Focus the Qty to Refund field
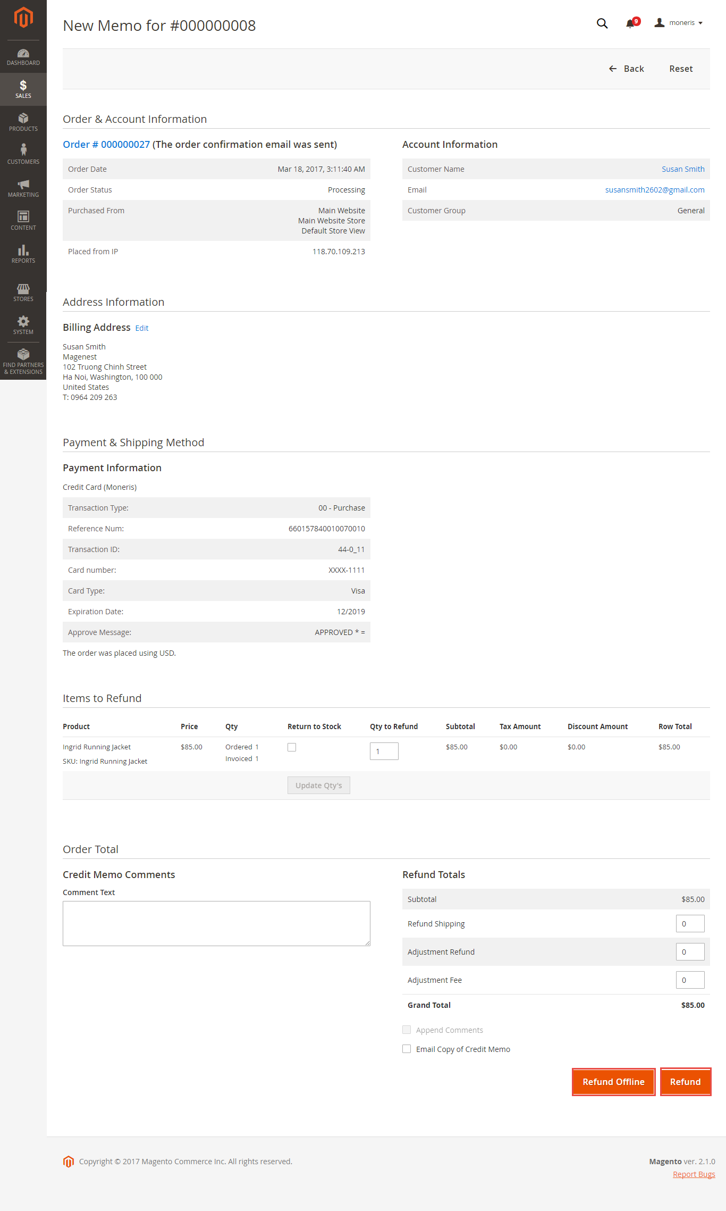The height and width of the screenshot is (1211, 726). tap(384, 751)
